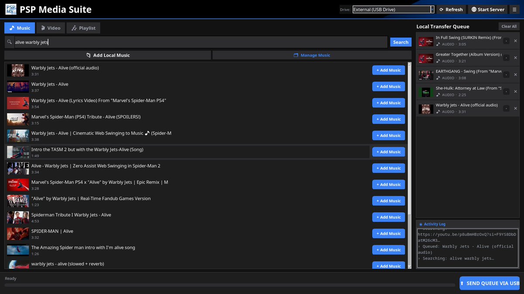Click the Refresh button
The height and width of the screenshot is (294, 524).
pos(451,10)
